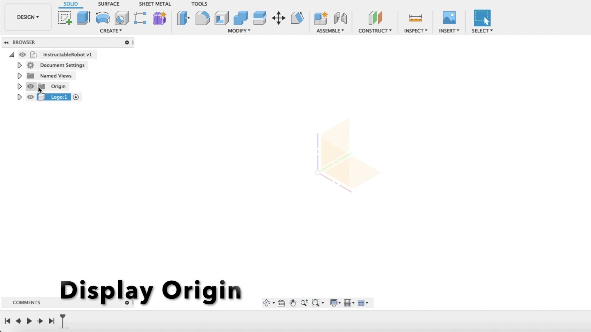The height and width of the screenshot is (332, 591).
Task: Choose the Fillet tool
Action: point(202,18)
